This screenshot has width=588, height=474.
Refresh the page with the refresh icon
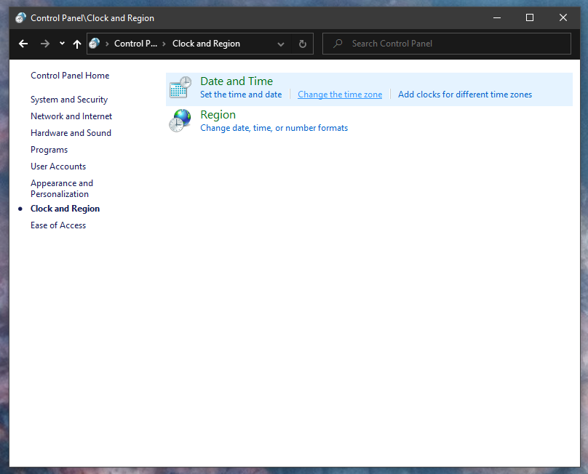[302, 44]
